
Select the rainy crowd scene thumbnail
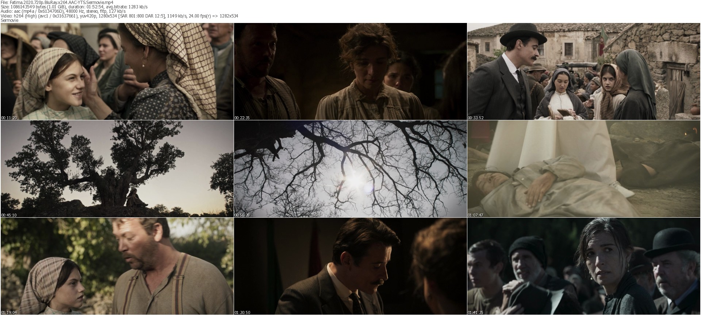coord(584,266)
